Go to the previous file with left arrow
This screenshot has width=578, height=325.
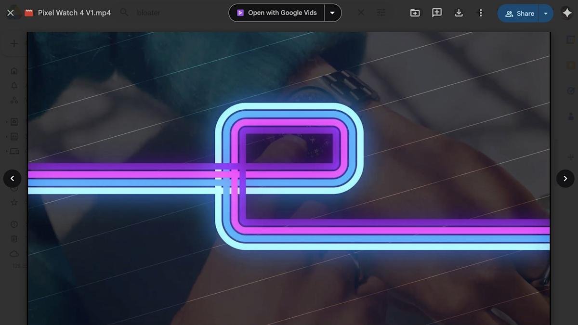point(12,178)
